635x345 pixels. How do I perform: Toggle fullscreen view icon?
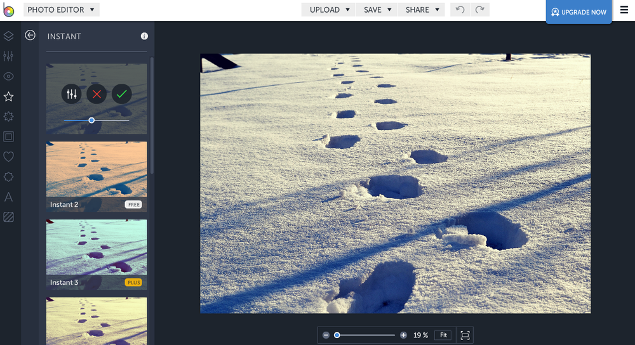coord(465,335)
